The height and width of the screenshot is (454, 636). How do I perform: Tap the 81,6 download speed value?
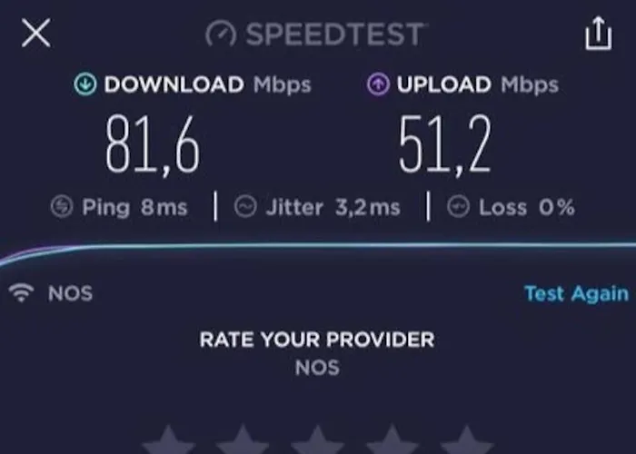pos(153,145)
